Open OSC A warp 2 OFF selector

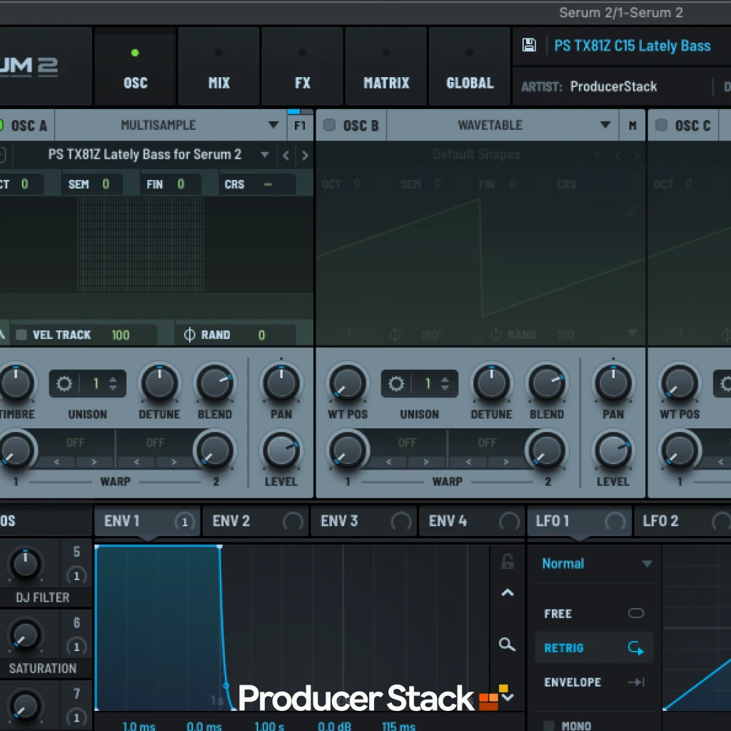pos(155,443)
